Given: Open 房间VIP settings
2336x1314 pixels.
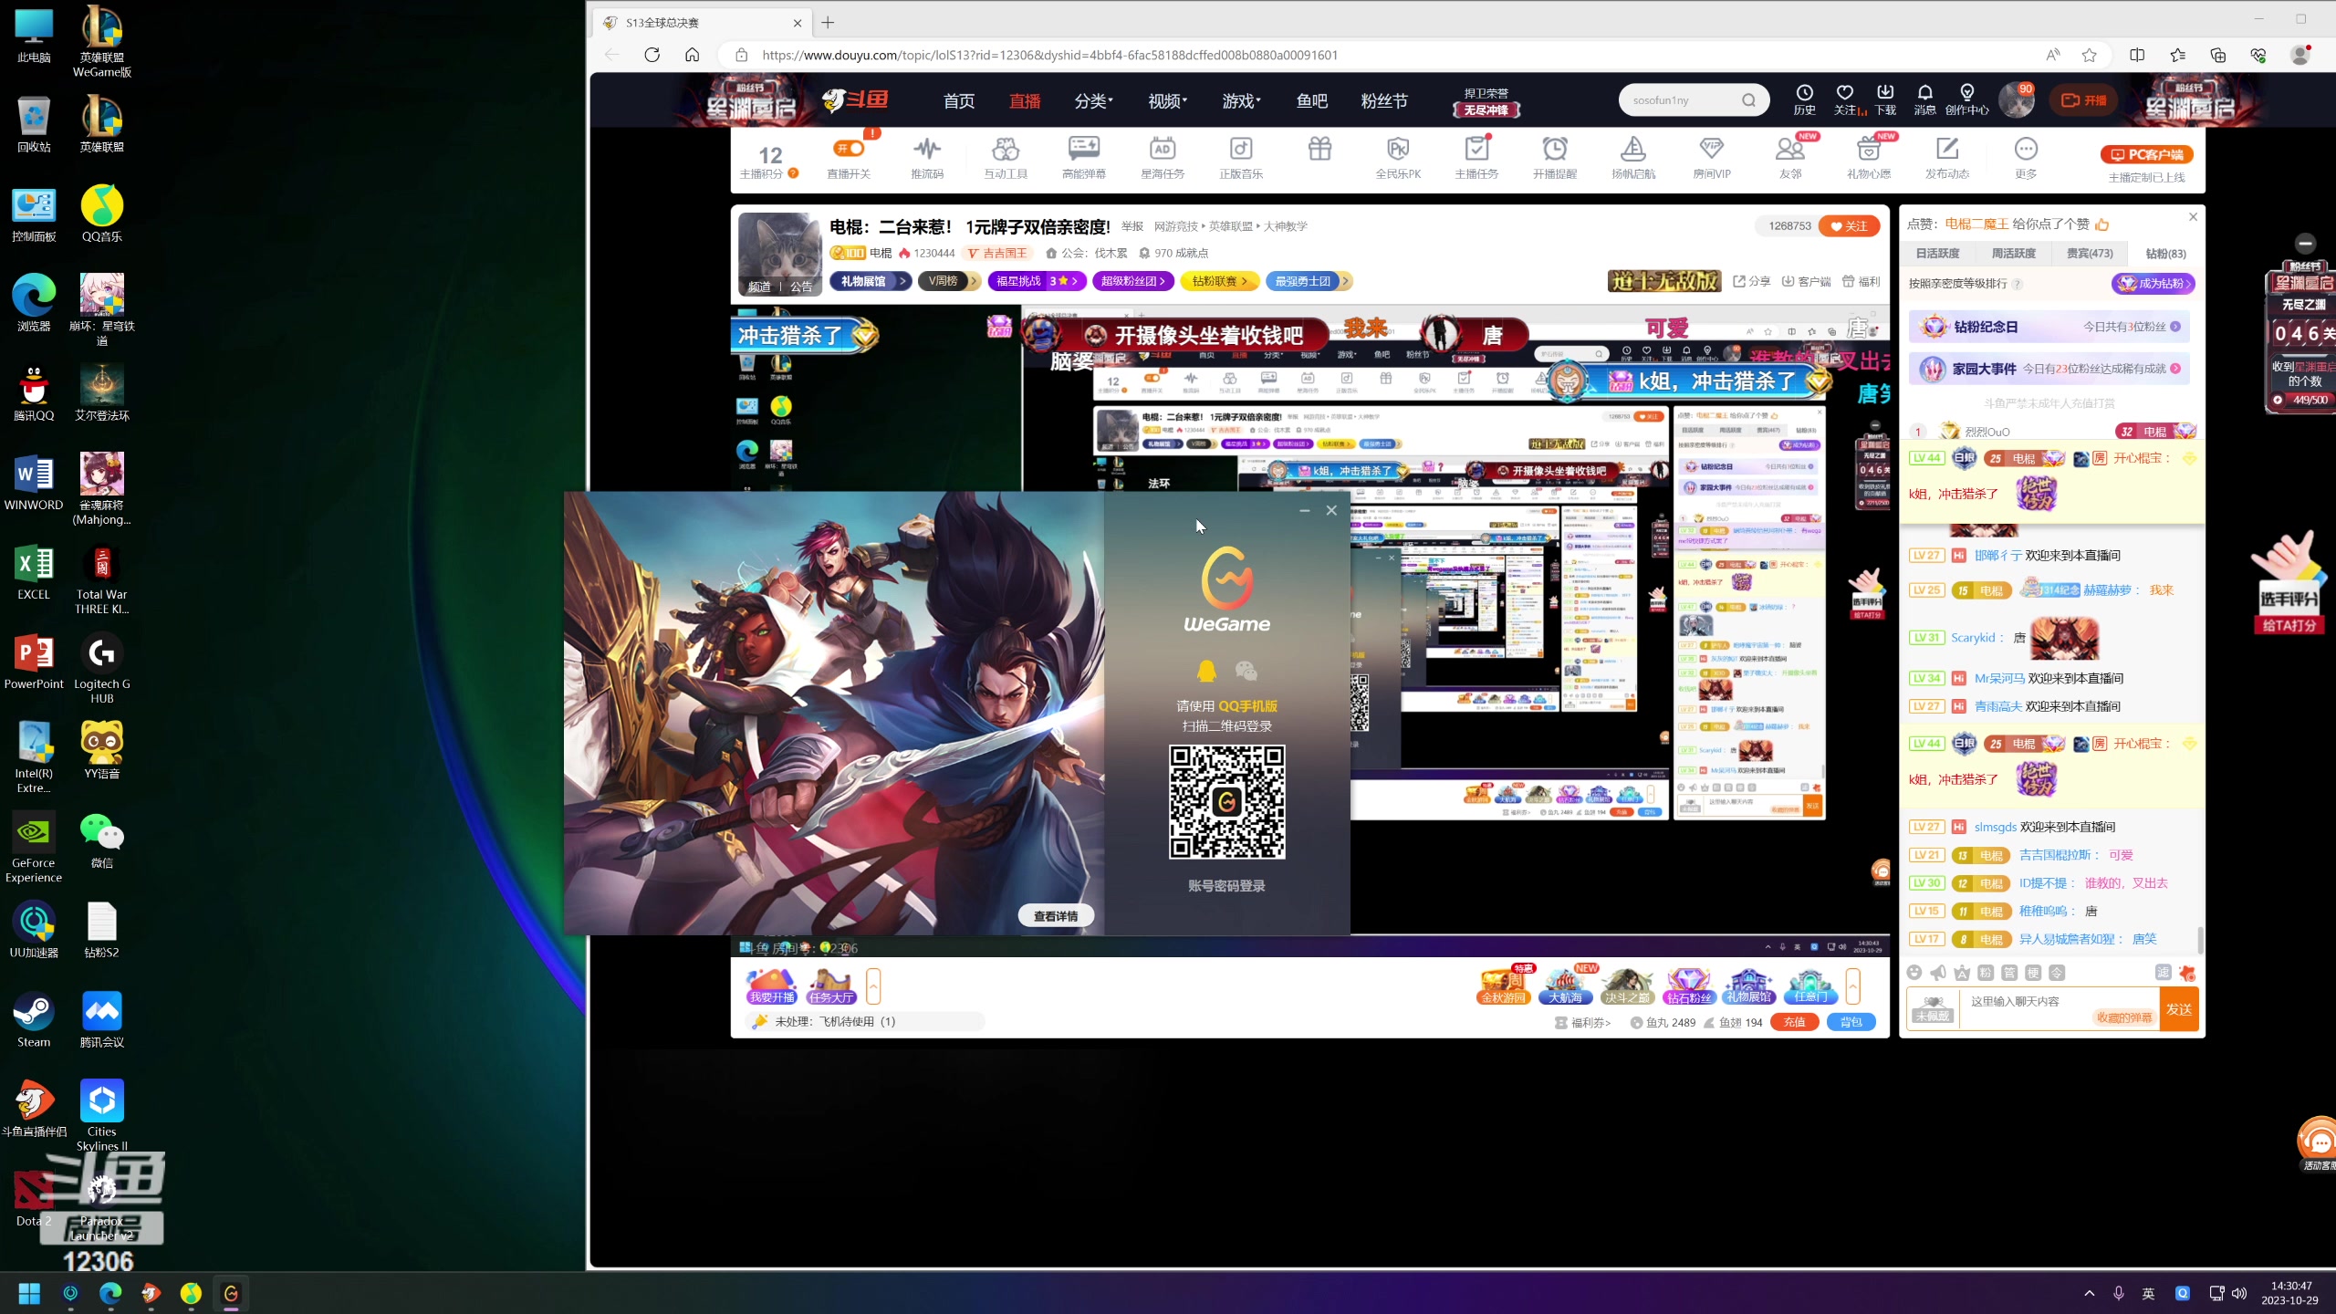Looking at the screenshot, I should point(1712,157).
